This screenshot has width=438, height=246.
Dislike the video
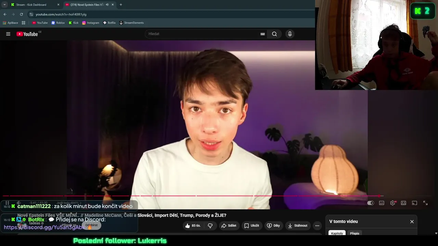(x=210, y=225)
